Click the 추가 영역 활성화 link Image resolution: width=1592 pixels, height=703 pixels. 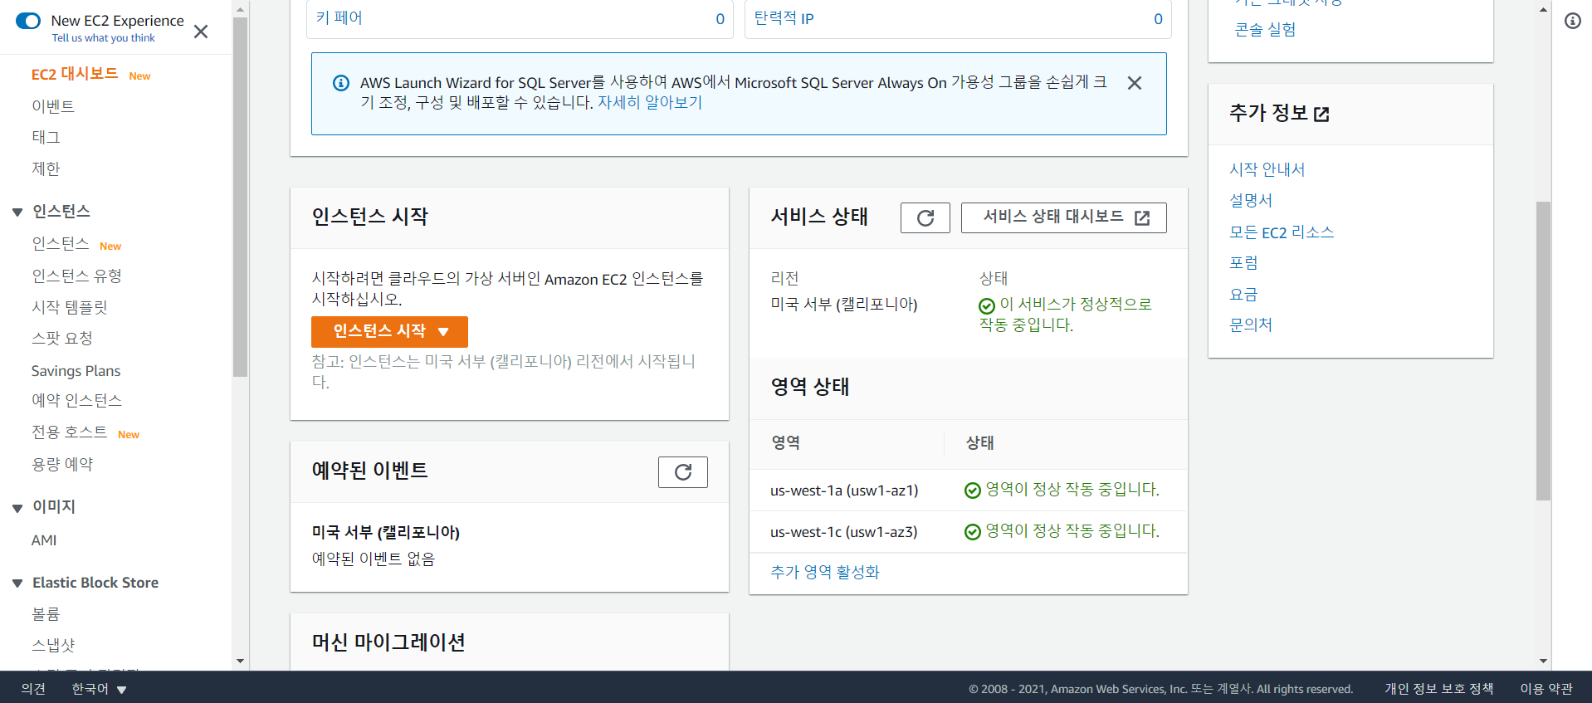coord(825,573)
